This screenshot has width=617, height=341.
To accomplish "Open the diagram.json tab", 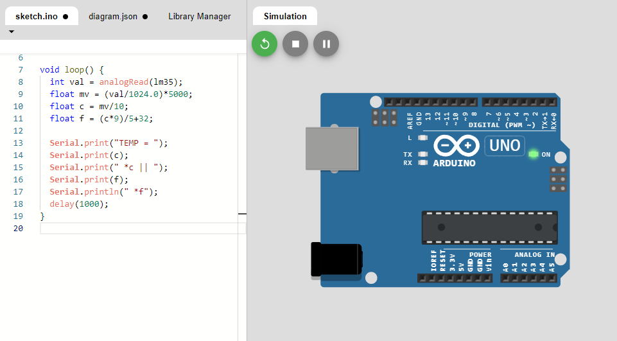I will pyautogui.click(x=118, y=17).
